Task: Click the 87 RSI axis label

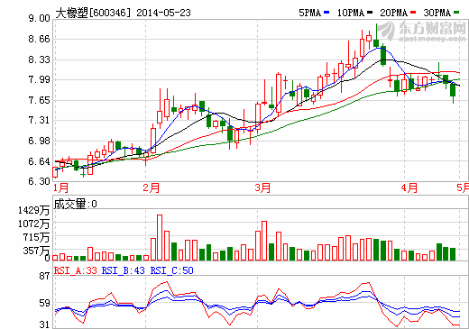Action: pyautogui.click(x=44, y=276)
